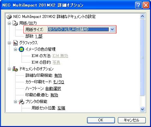Click the グラフィックス chart icon

tap(15, 43)
